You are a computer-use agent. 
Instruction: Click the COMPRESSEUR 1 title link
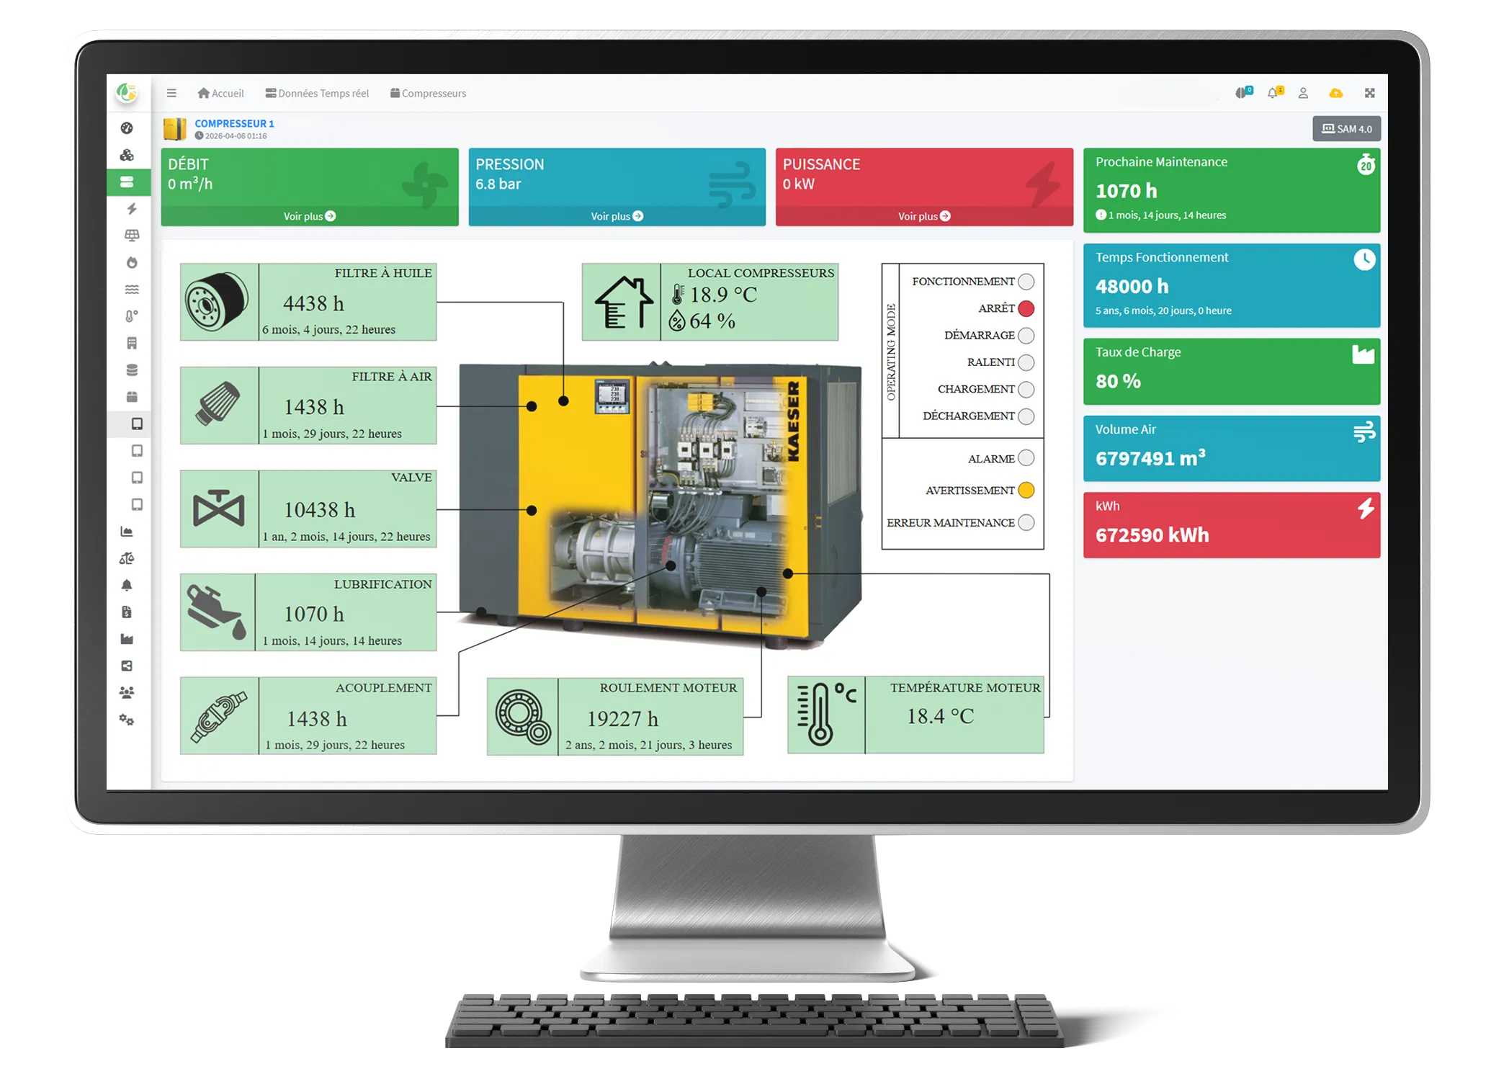(x=234, y=123)
